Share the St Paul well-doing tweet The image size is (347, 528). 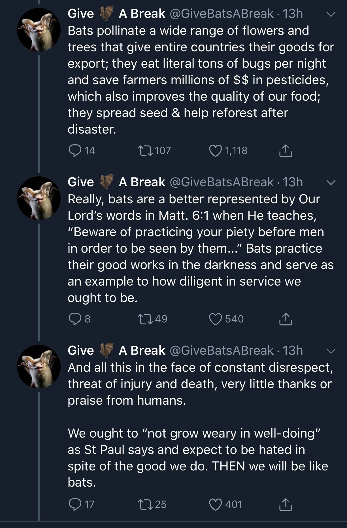[286, 504]
